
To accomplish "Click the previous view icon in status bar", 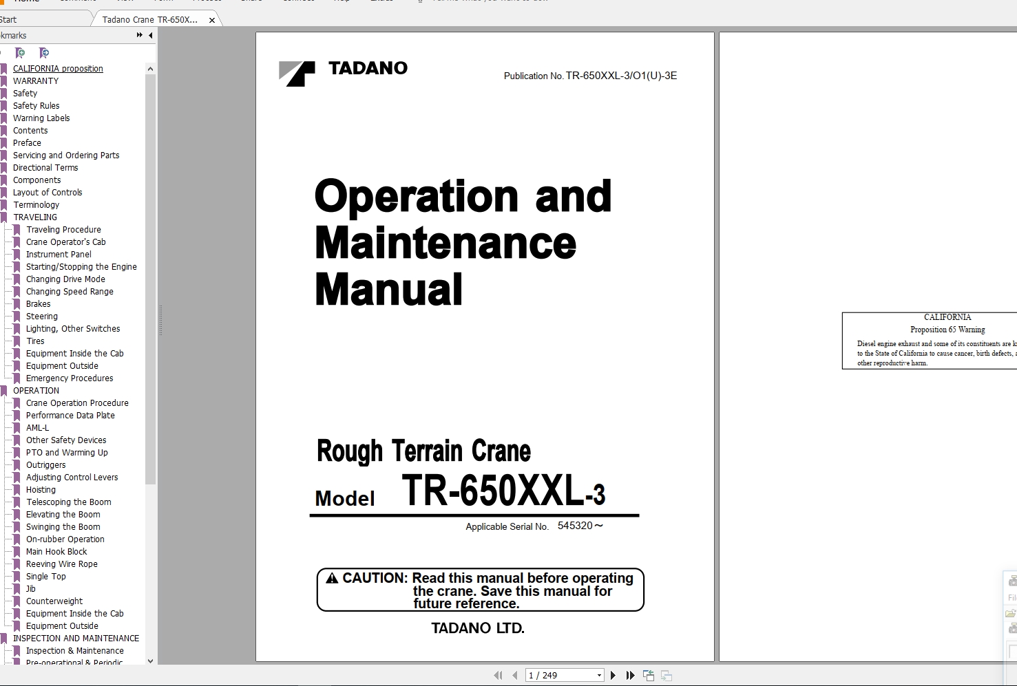I will [648, 675].
